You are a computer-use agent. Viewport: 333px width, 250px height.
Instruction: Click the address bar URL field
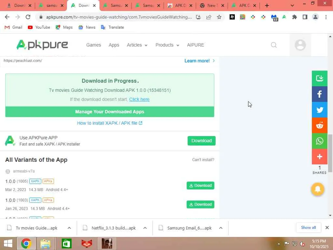coord(119,17)
